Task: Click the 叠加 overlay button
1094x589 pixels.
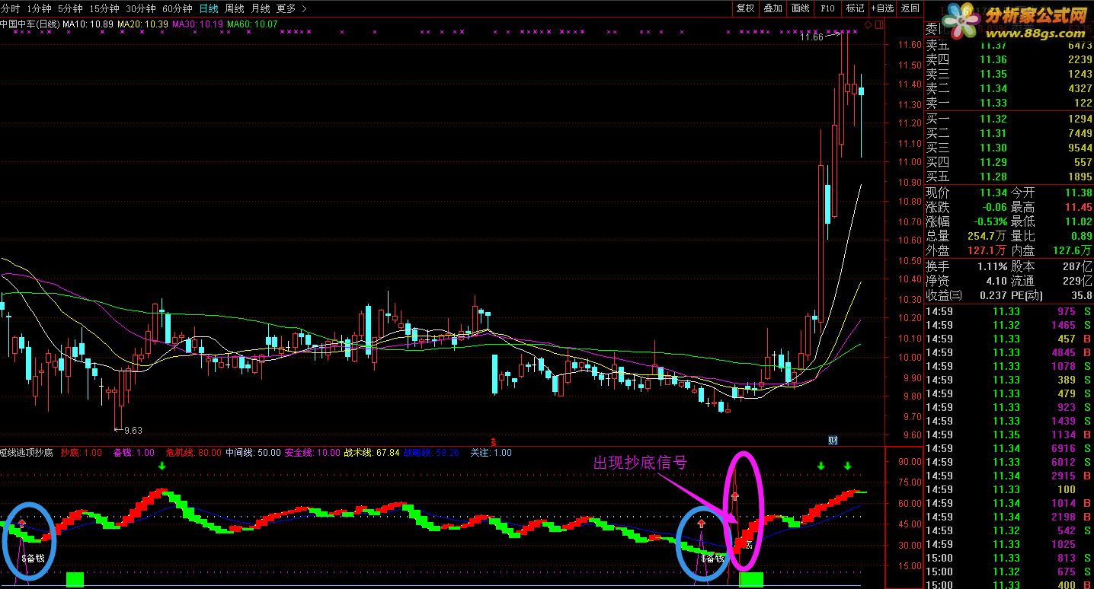Action: click(x=773, y=8)
